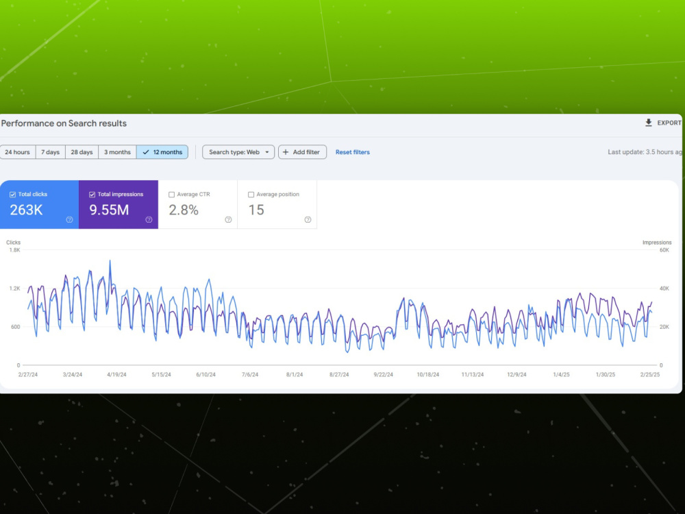Click the 2/25/25 date axis label
The width and height of the screenshot is (685, 514).
[x=650, y=375]
